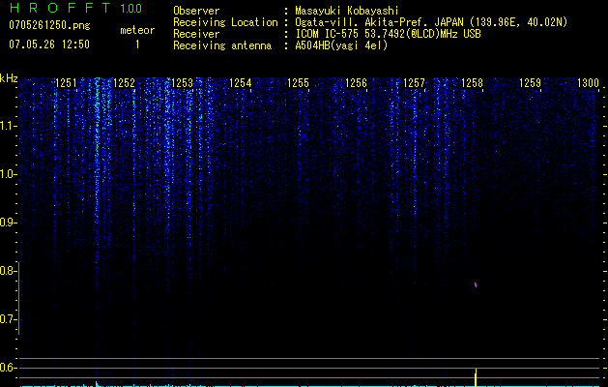
Task: Click the meteor count label
Action: [x=137, y=30]
